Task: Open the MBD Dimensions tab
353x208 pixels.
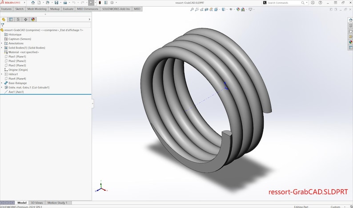Action: pos(88,9)
